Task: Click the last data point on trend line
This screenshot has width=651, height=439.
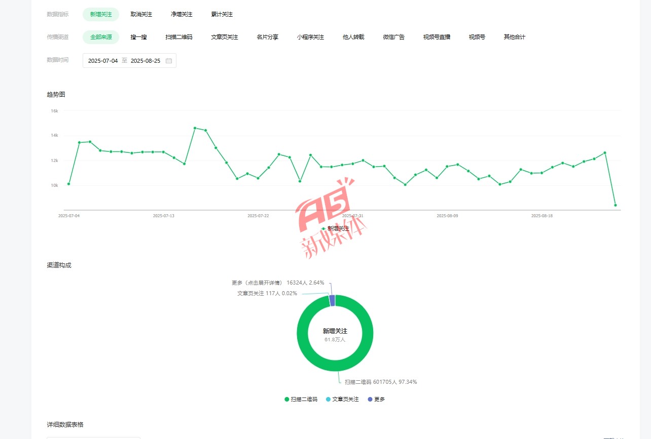Action: tap(616, 205)
